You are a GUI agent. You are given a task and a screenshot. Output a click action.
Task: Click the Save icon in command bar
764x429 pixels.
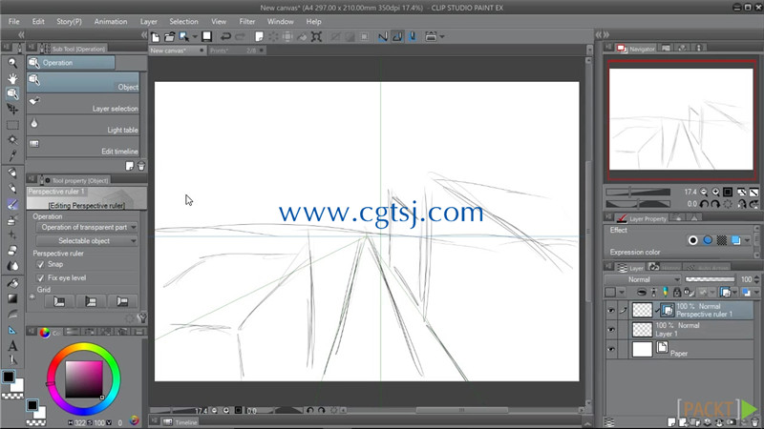point(206,36)
